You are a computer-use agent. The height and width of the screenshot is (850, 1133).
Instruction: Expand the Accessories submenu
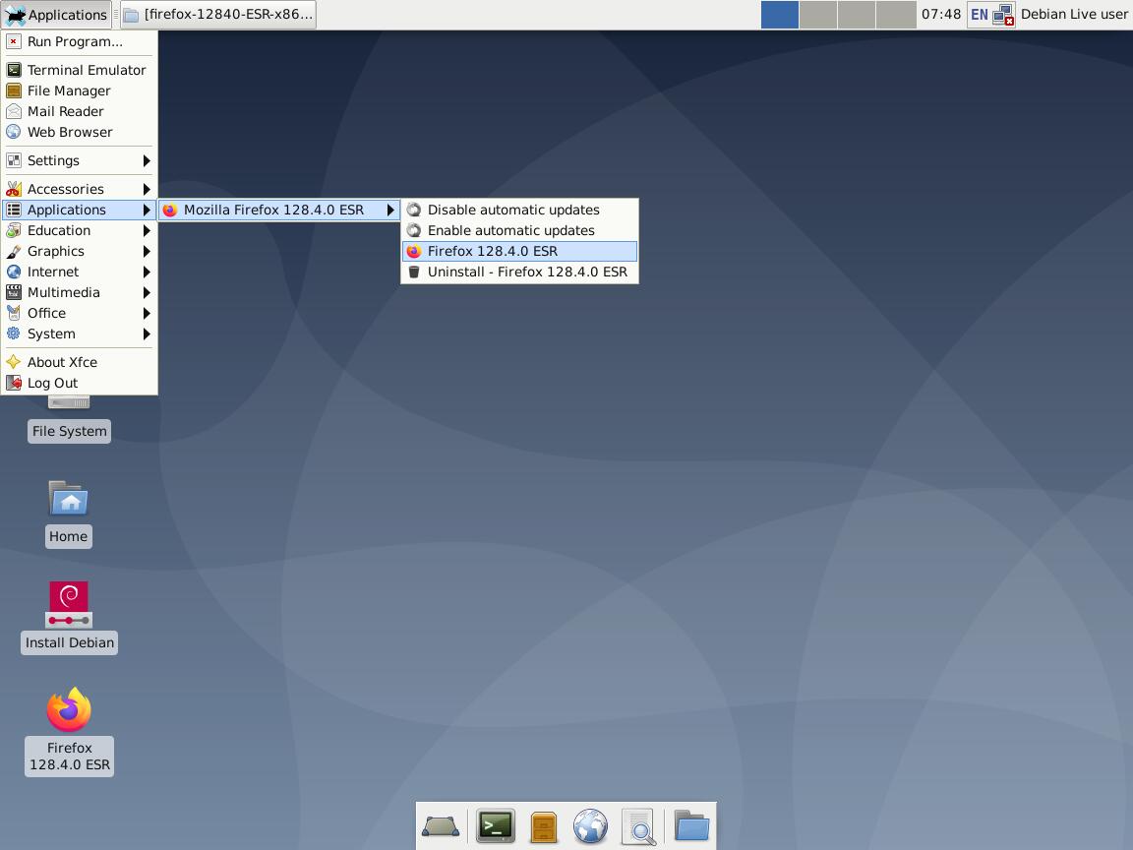tap(79, 189)
